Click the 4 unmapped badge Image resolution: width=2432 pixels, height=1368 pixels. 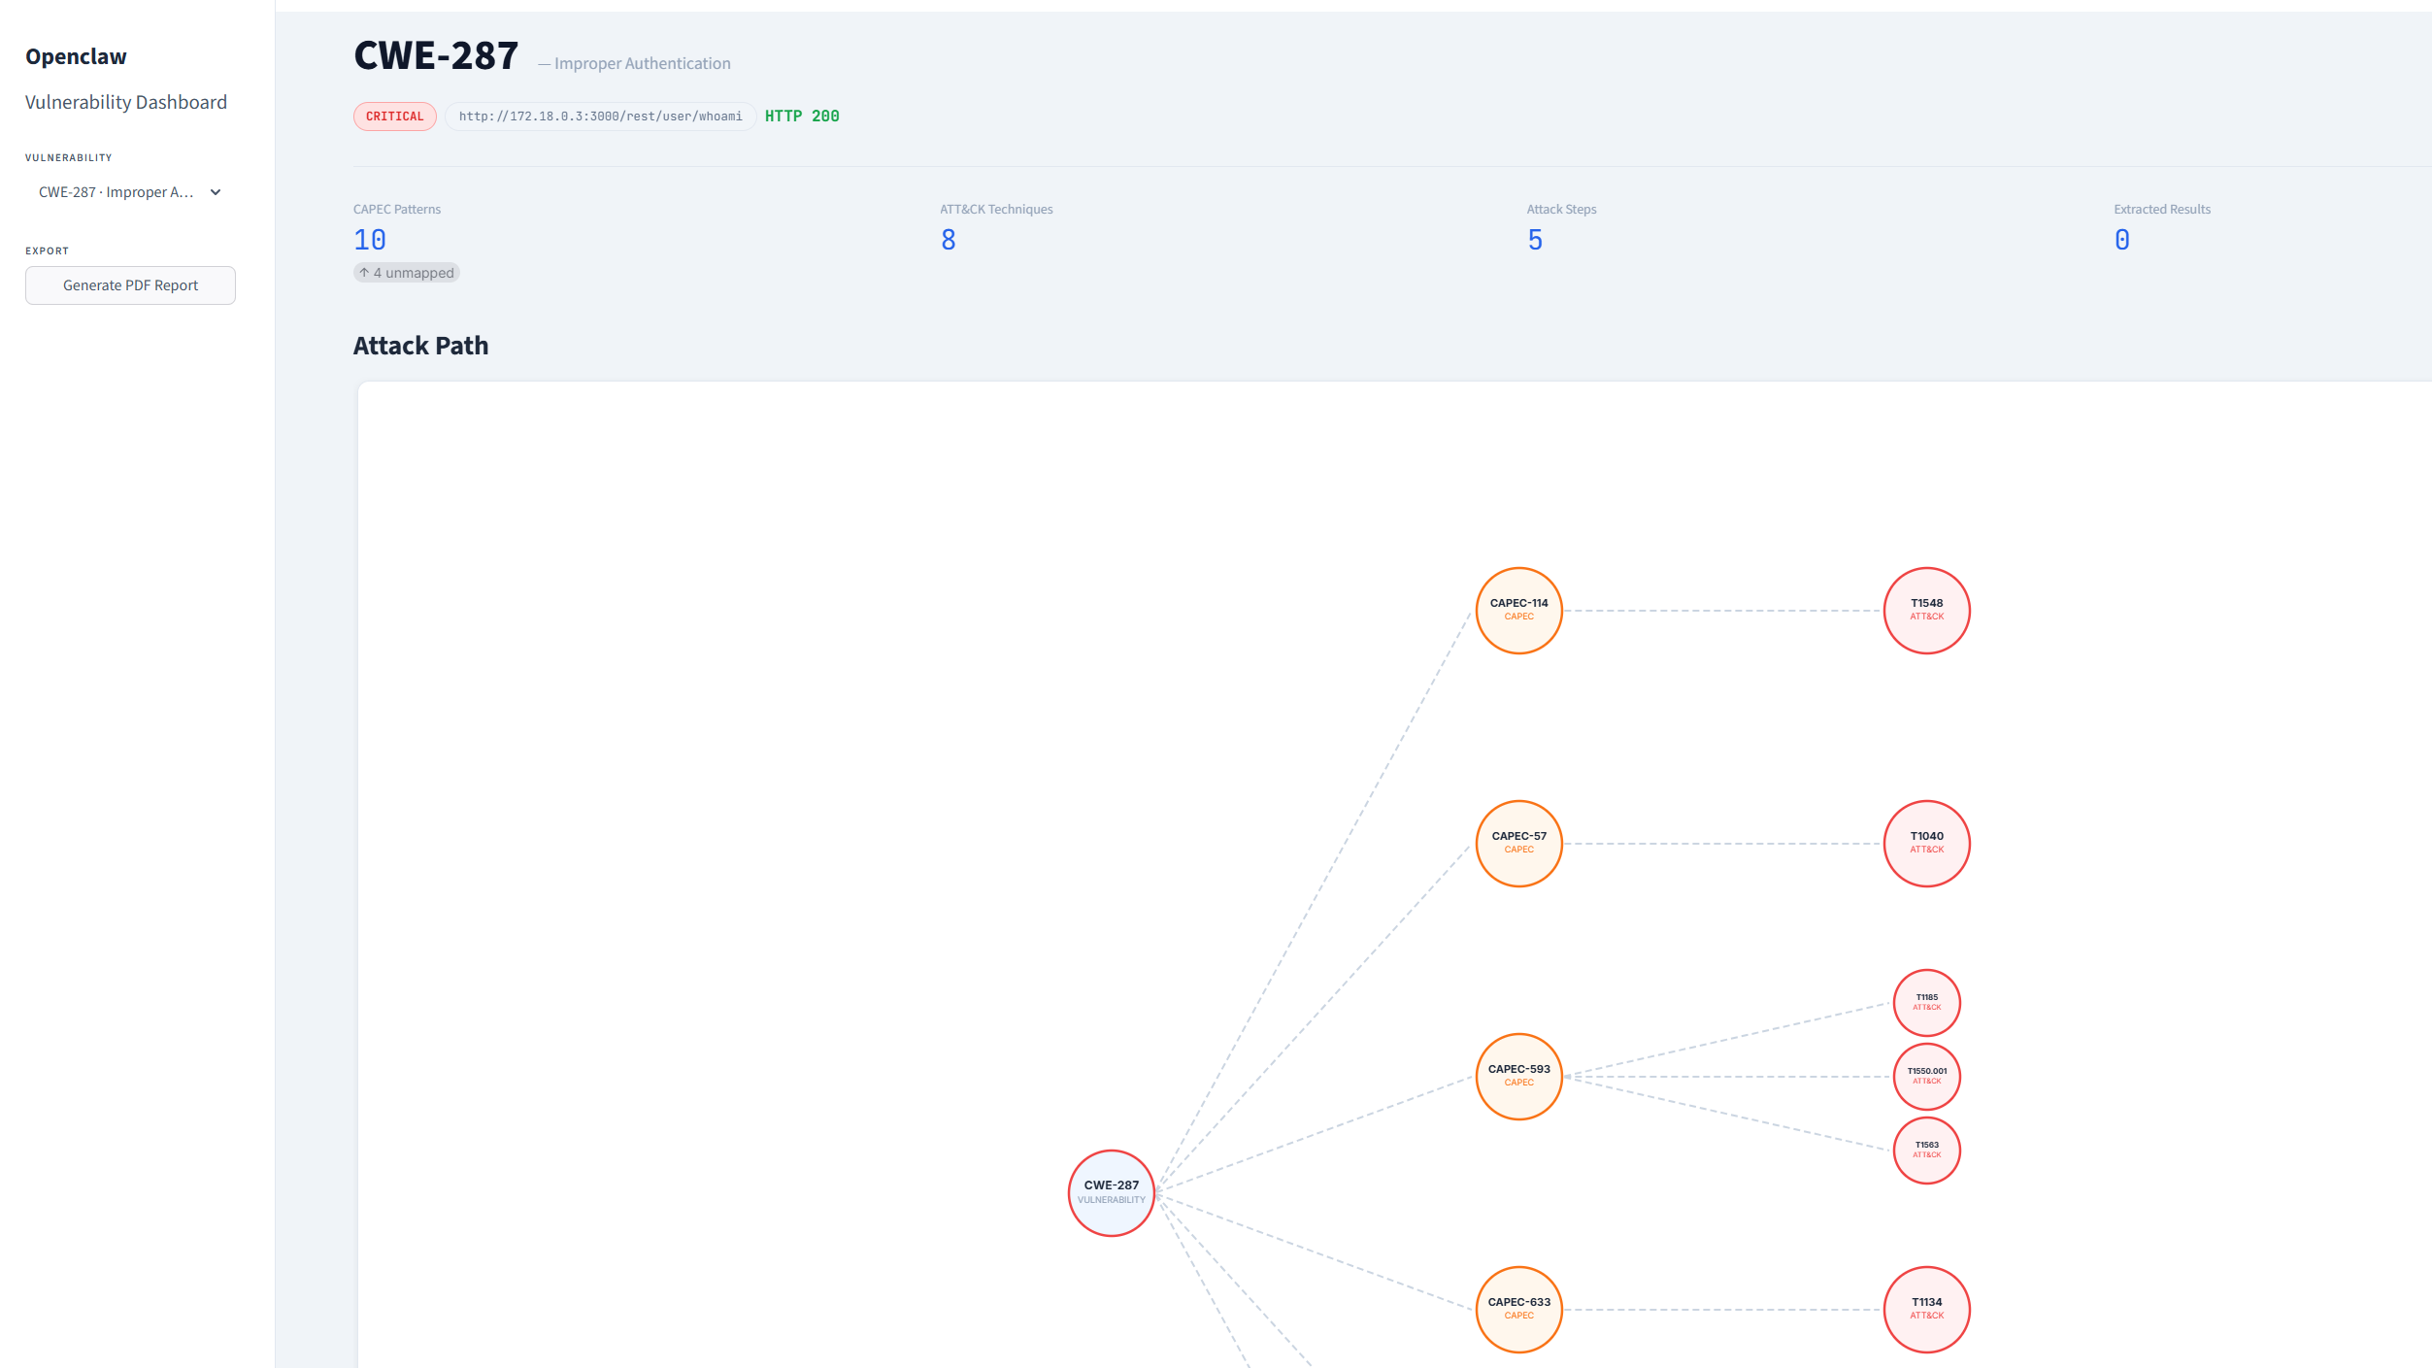point(407,273)
